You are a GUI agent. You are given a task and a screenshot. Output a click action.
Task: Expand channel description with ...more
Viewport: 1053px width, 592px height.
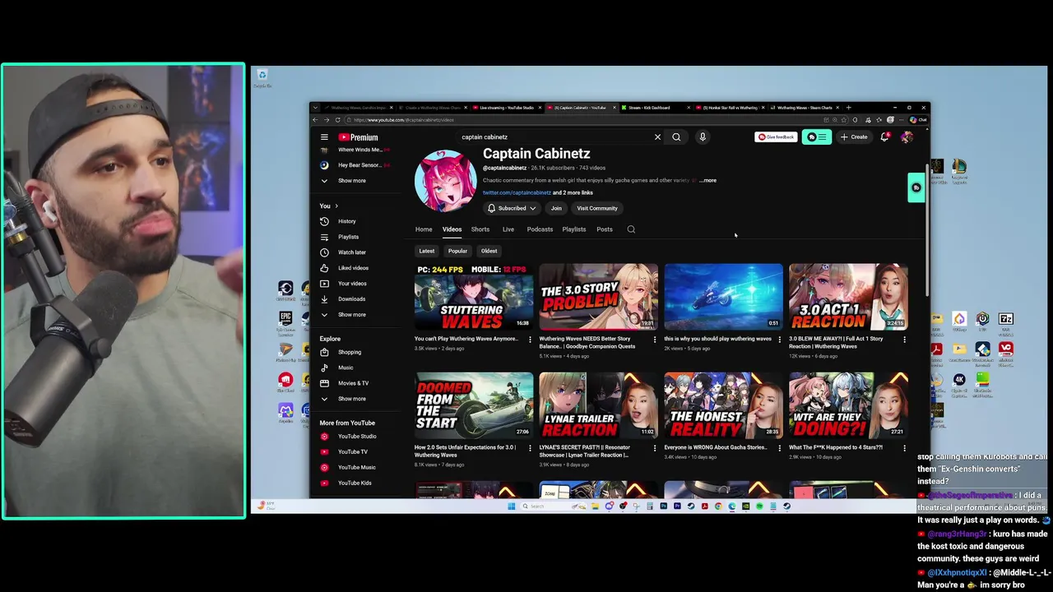707,180
